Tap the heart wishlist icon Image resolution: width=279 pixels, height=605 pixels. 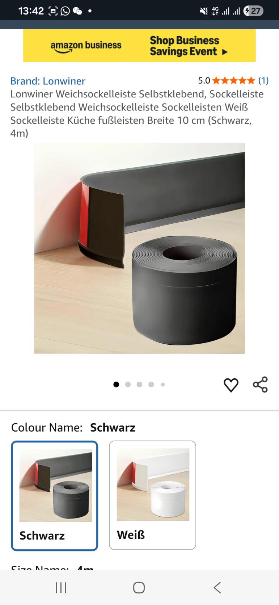click(231, 385)
